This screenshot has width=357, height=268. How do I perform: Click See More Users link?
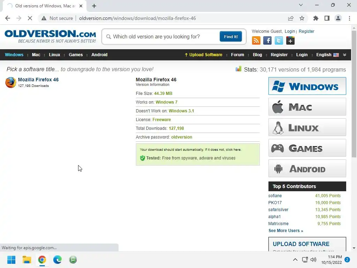286,231
